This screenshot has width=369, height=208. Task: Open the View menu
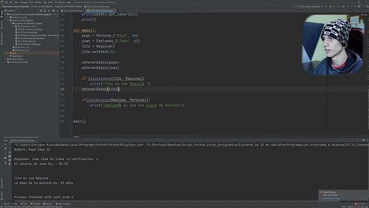(17, 2)
